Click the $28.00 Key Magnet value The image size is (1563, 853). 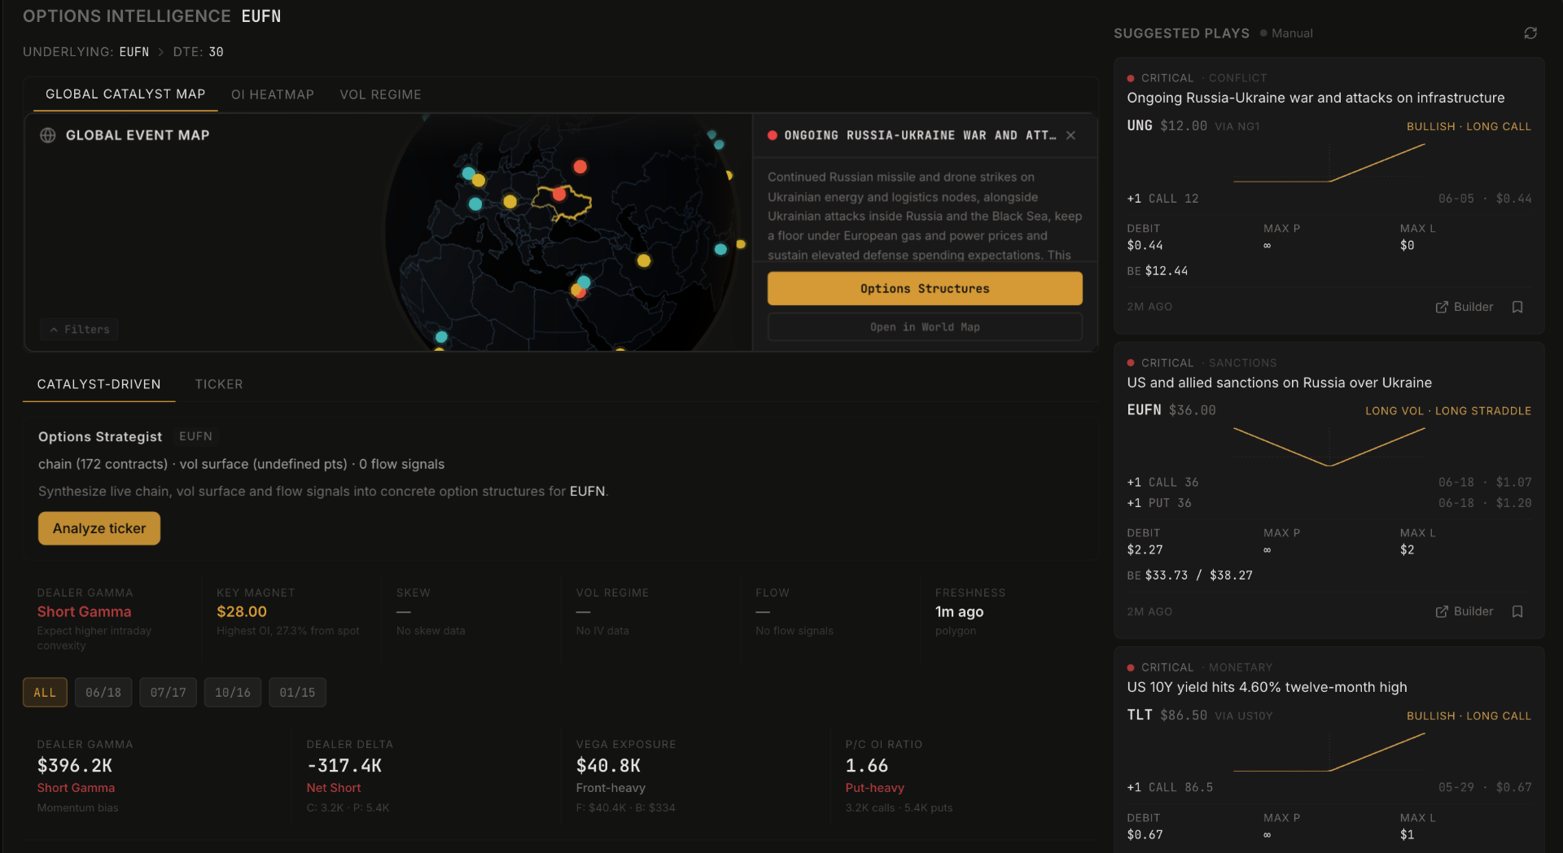pos(242,611)
